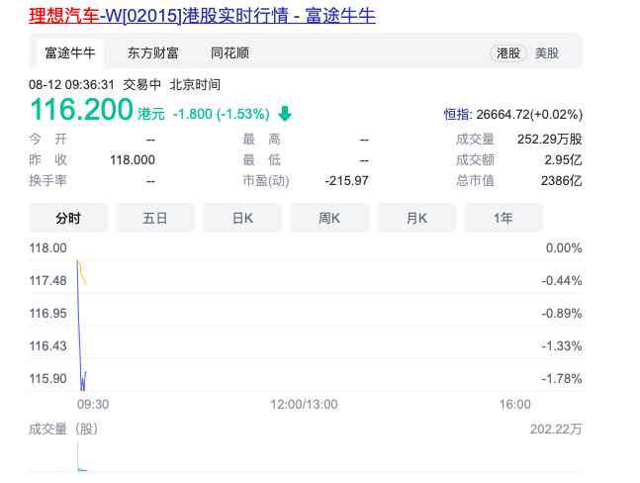Open the 理想汽车-W[02015] 富途牛牛 title link
This screenshot has width=640, height=483.
pos(202,16)
